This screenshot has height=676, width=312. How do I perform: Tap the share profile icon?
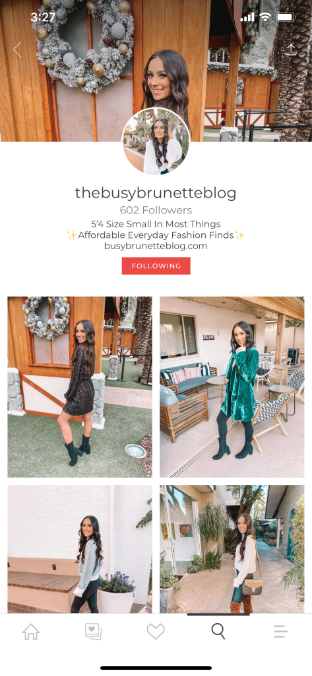pos(292,50)
